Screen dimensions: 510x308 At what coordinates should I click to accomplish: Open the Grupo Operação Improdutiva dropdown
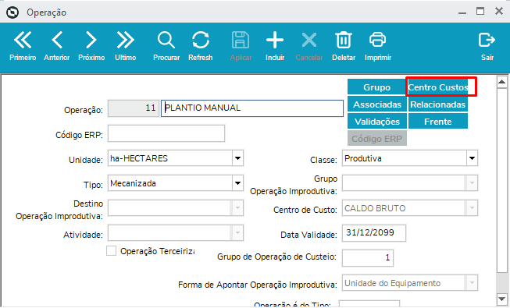[x=472, y=183]
